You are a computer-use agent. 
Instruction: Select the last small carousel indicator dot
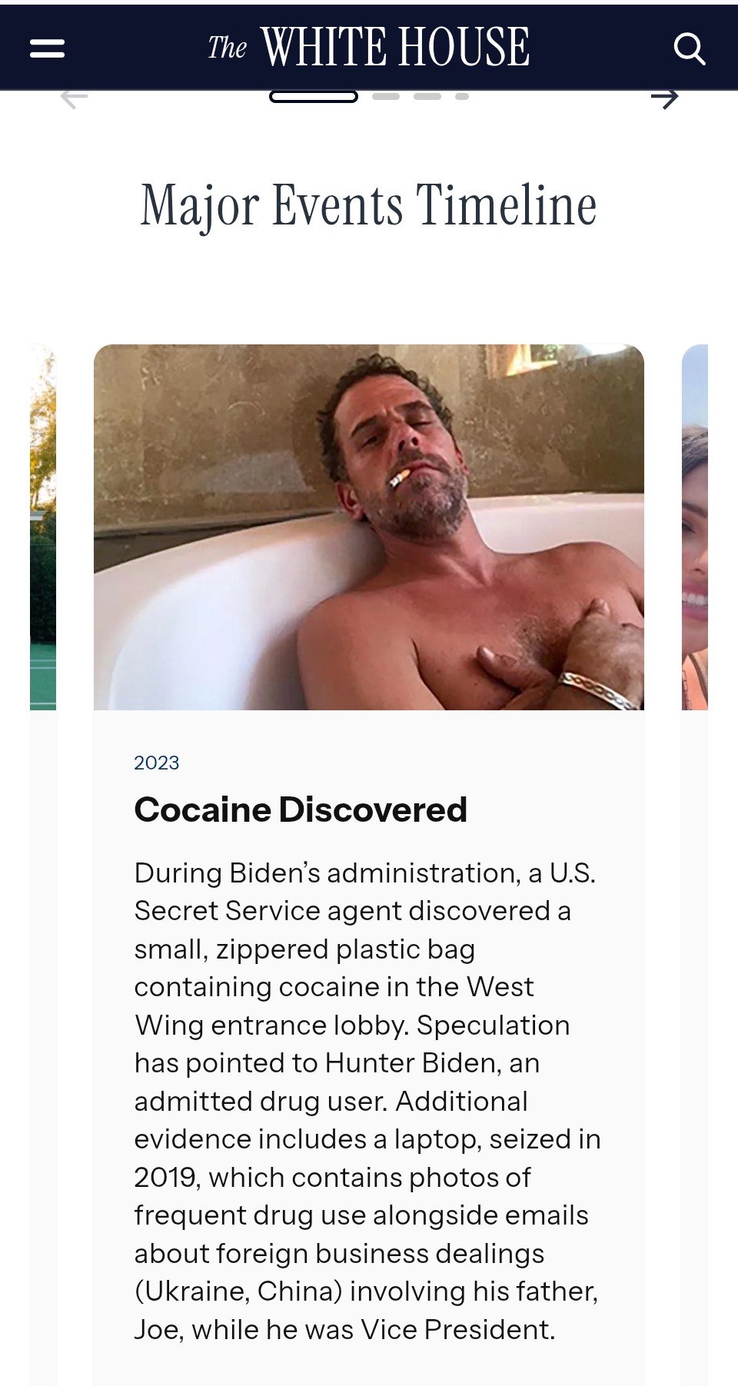[462, 97]
